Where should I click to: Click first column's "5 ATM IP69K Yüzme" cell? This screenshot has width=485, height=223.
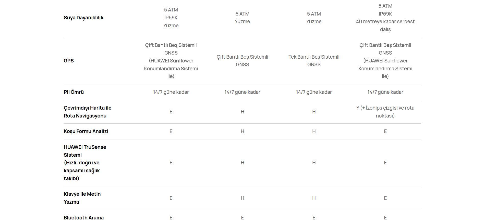pos(171,18)
